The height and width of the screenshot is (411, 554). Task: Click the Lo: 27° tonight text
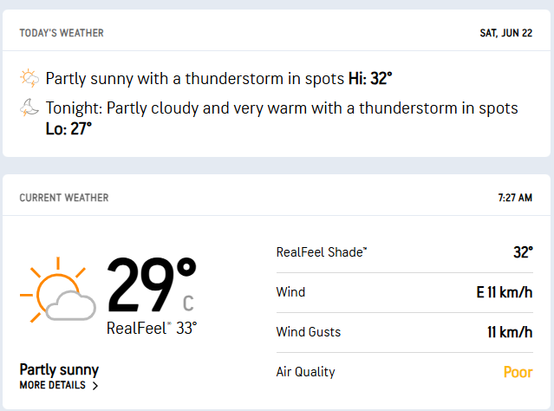tap(68, 127)
